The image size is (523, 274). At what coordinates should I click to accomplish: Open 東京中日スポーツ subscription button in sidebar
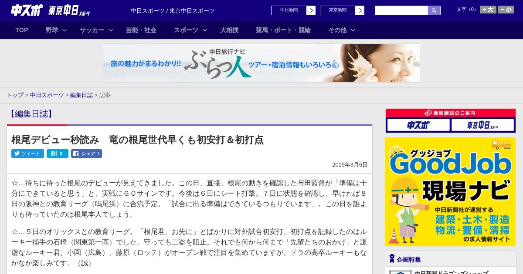click(x=483, y=125)
